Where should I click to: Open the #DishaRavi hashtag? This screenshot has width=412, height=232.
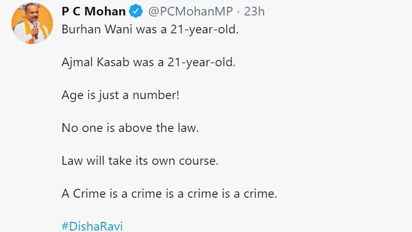click(x=92, y=226)
